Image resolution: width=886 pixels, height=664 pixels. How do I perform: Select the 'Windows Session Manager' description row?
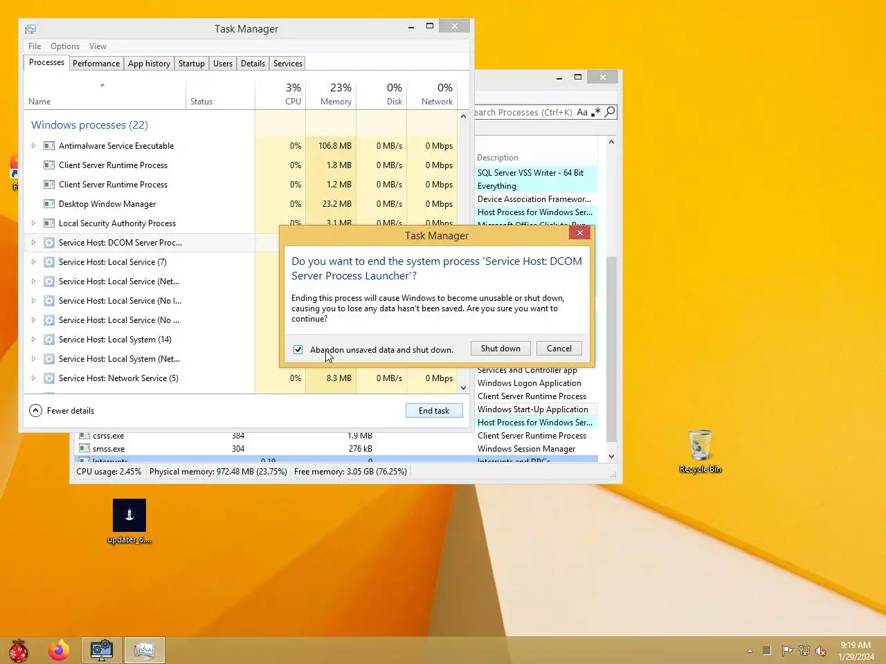pos(526,449)
